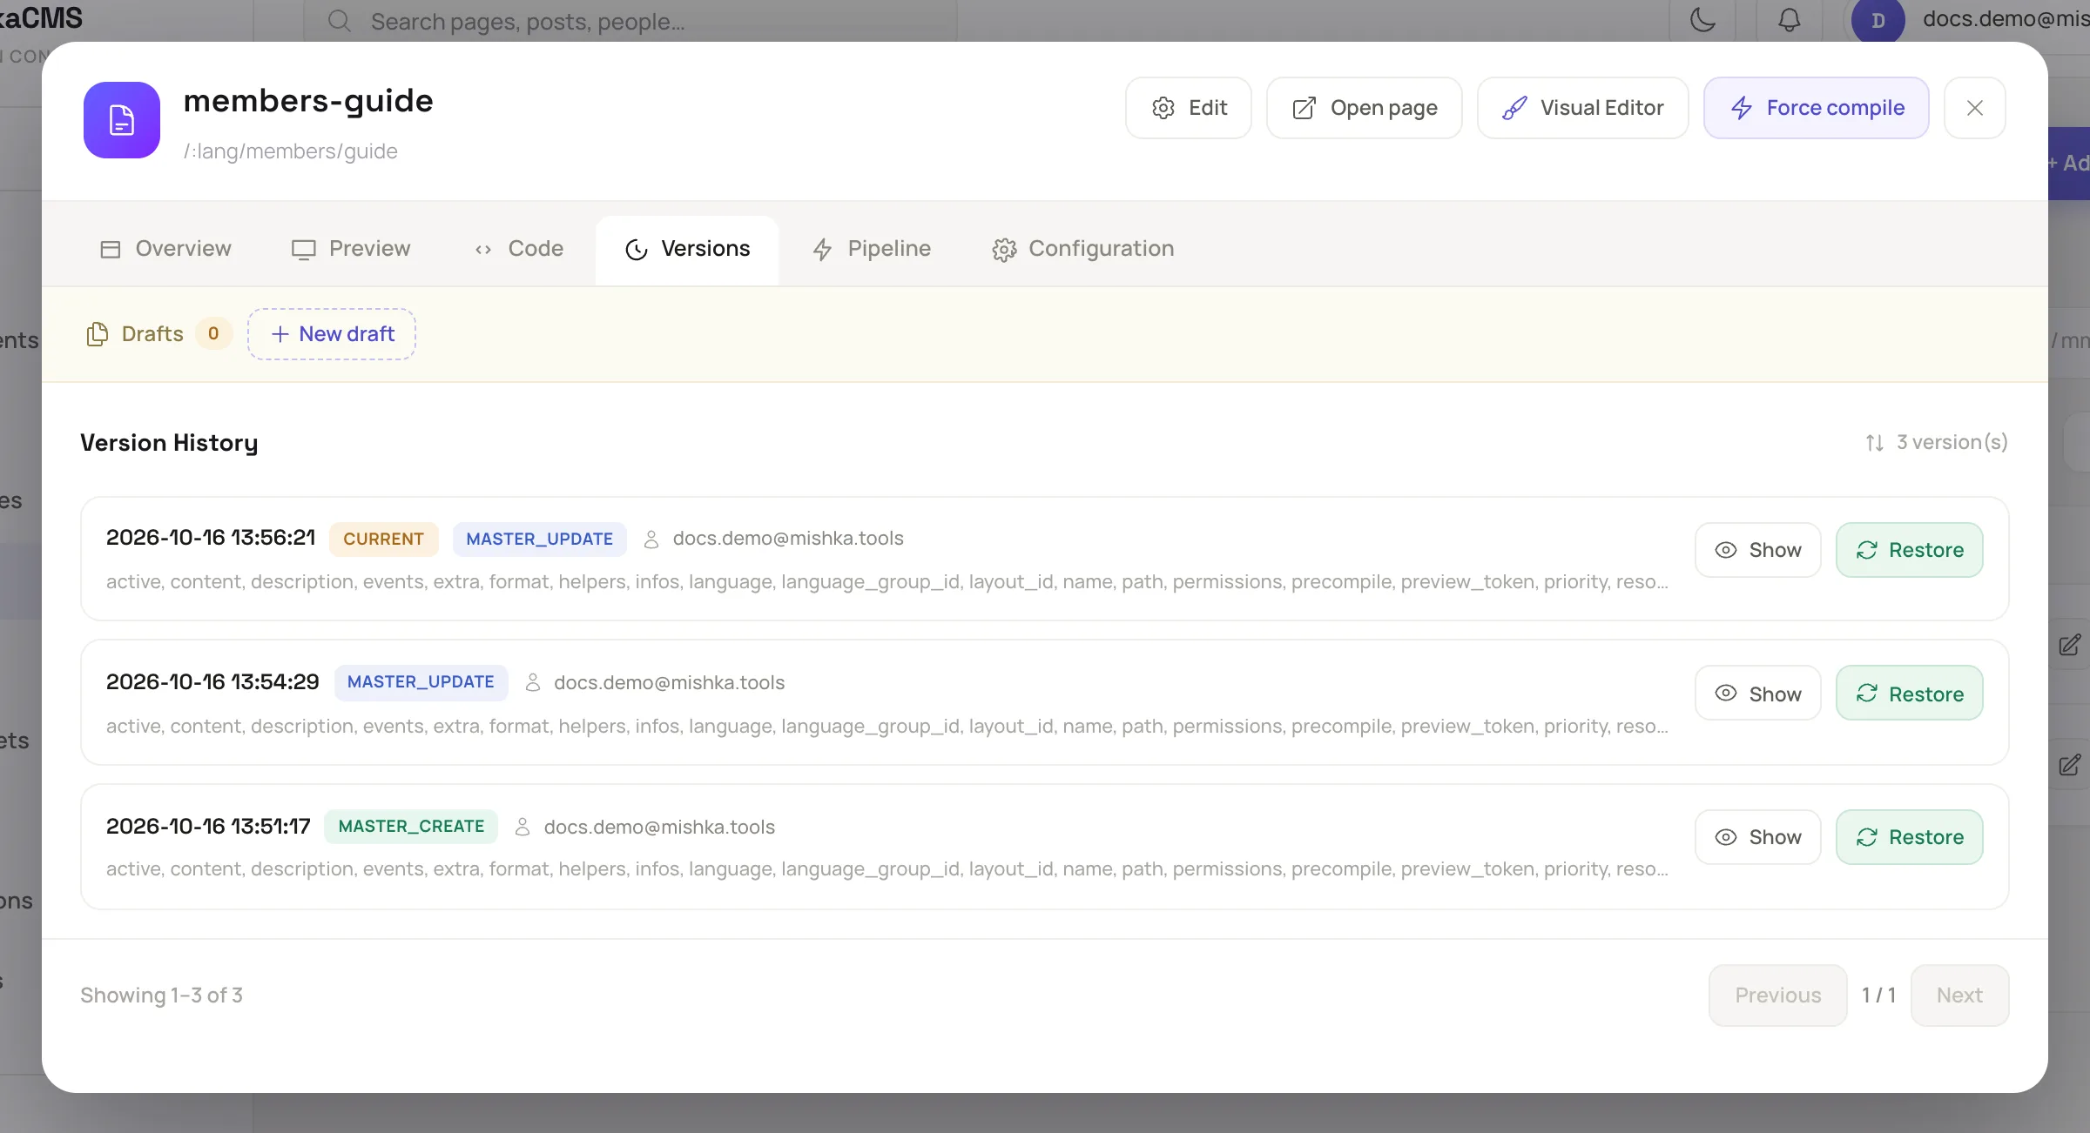Create a New draft

click(332, 334)
